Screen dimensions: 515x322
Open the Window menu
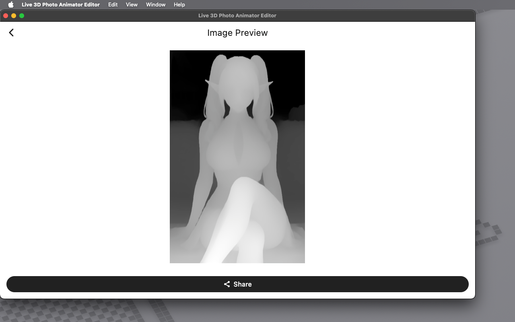[156, 4]
